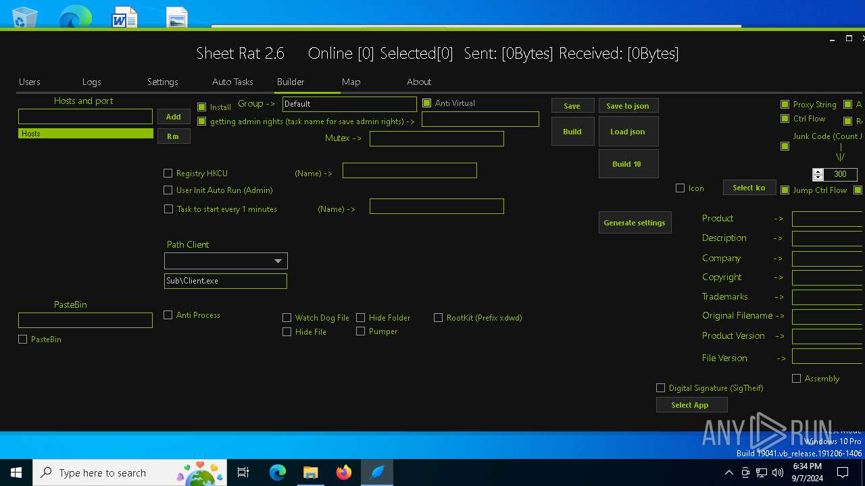Switch to the Users tab

coord(30,82)
